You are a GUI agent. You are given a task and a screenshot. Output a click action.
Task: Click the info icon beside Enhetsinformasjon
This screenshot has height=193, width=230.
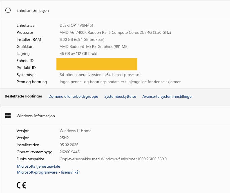point(8,10)
